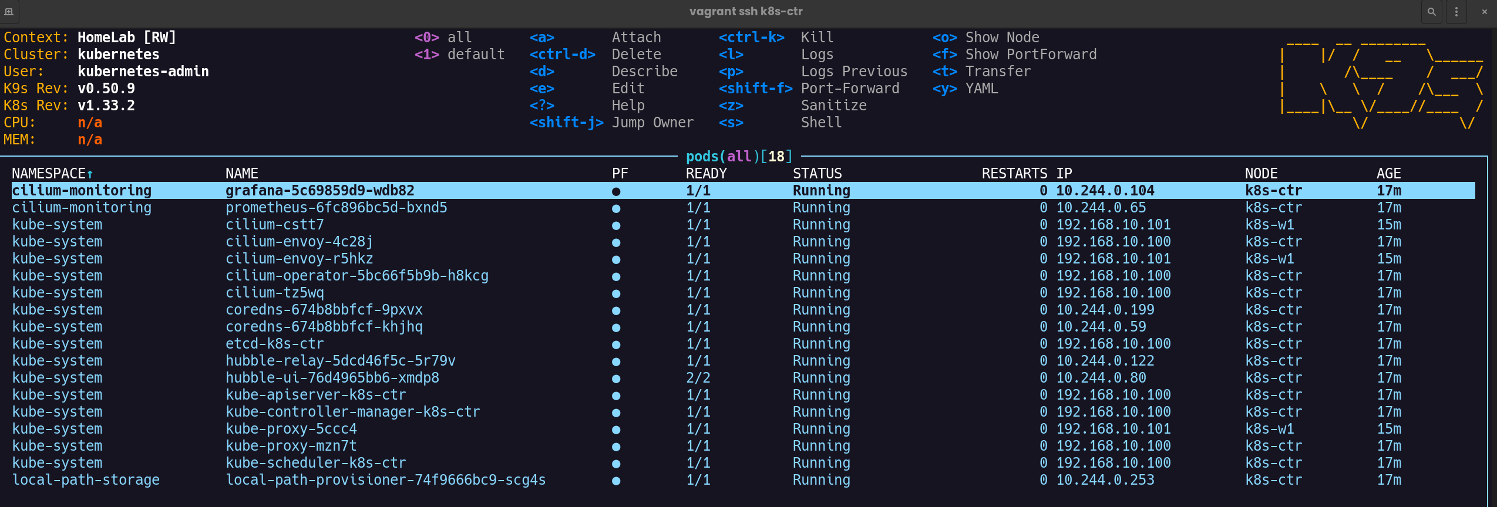Click the NAMESPACE sort arrow indicator
The height and width of the screenshot is (507, 1497).
[90, 174]
